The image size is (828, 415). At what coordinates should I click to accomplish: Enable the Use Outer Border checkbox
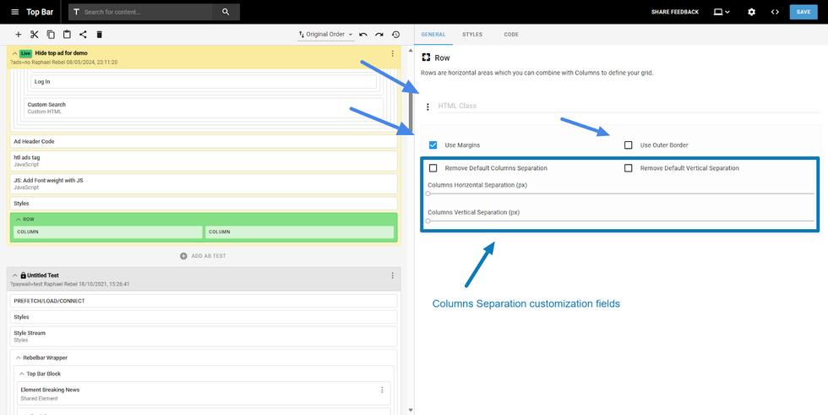[x=629, y=145]
